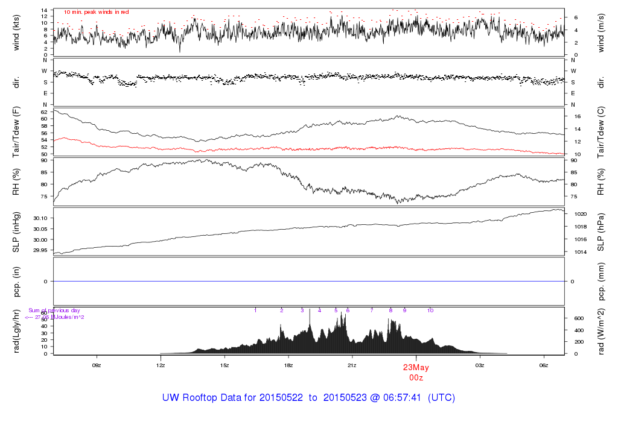
Task: Click the '62' temperature tick label
Action: (44, 112)
